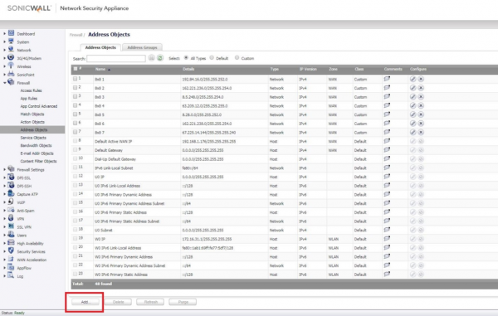This screenshot has width=498, height=316.
Task: Check the box for row 8x8 2
Action: [75, 87]
